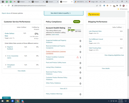Open the Zoom app in the taskbar
The image size is (129, 103).
coord(12,101)
